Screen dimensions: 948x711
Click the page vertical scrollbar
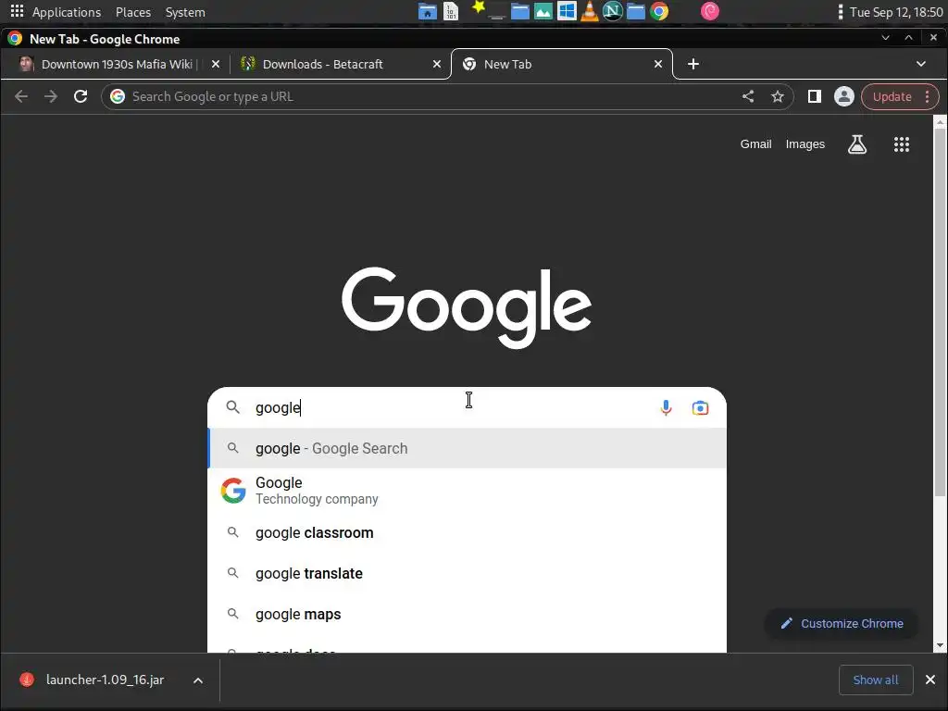click(941, 313)
